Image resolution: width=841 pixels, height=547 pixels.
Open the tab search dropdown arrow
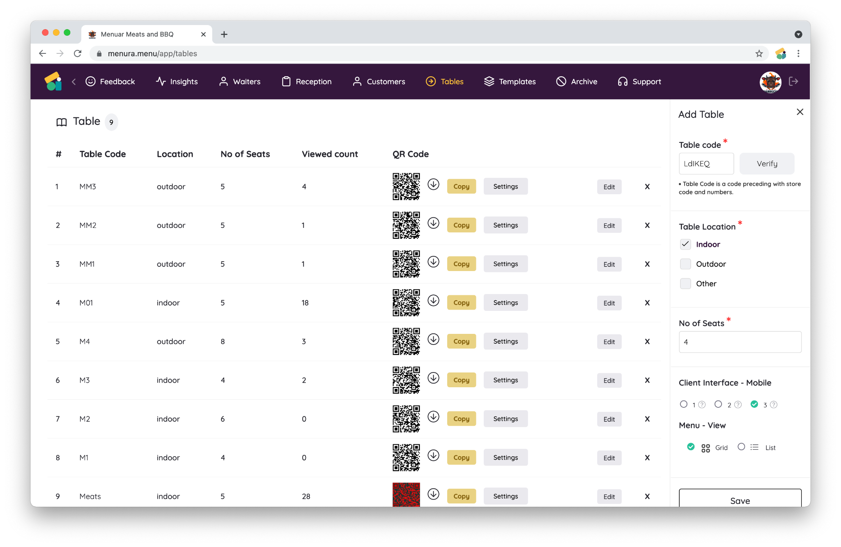pyautogui.click(x=798, y=34)
